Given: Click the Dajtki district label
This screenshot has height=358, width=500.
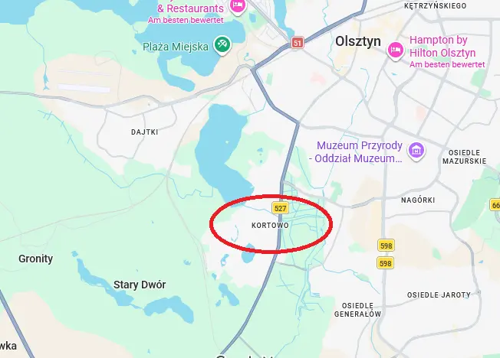Looking at the screenshot, I should coord(144,132).
